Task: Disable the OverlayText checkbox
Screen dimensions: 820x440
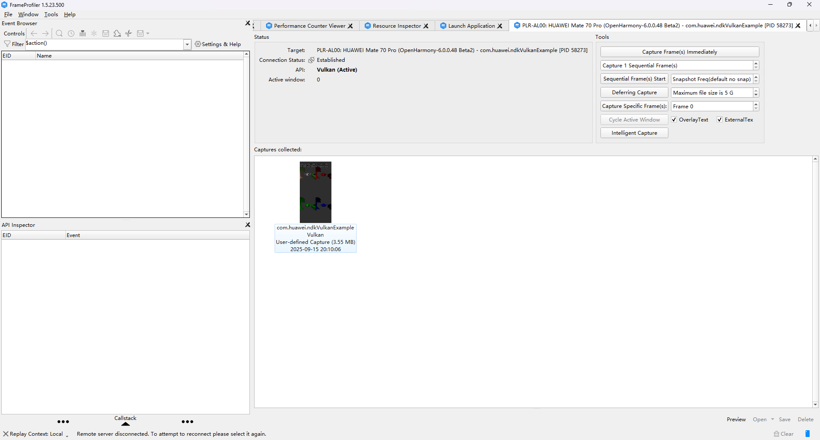Action: (675, 119)
